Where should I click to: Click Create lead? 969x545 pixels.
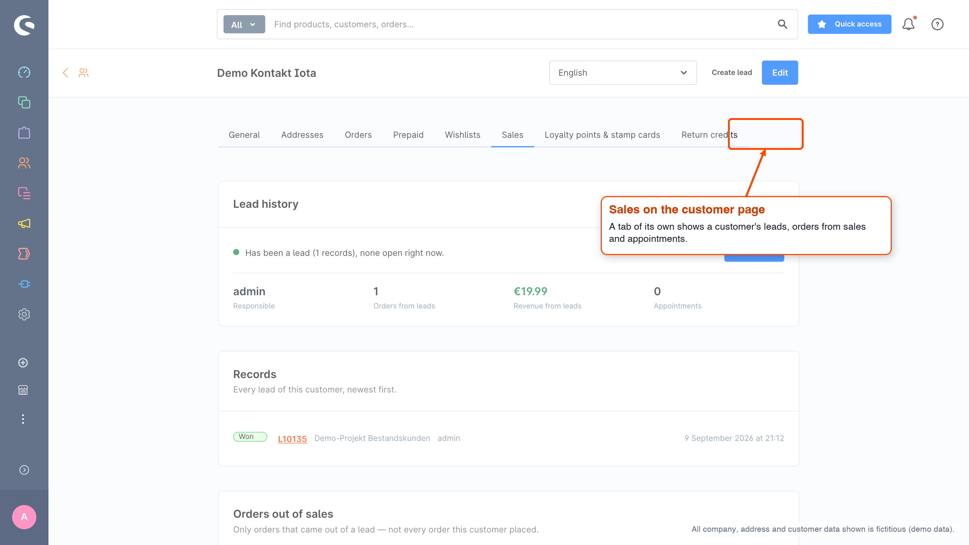[732, 73]
